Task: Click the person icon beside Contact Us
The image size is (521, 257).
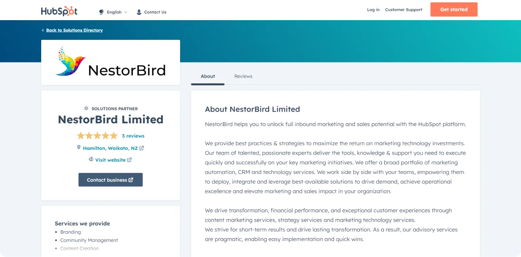Action: tap(139, 12)
